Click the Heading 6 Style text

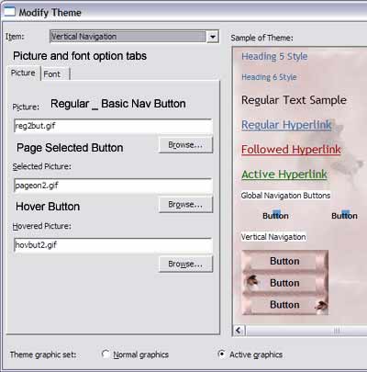pyautogui.click(x=269, y=77)
